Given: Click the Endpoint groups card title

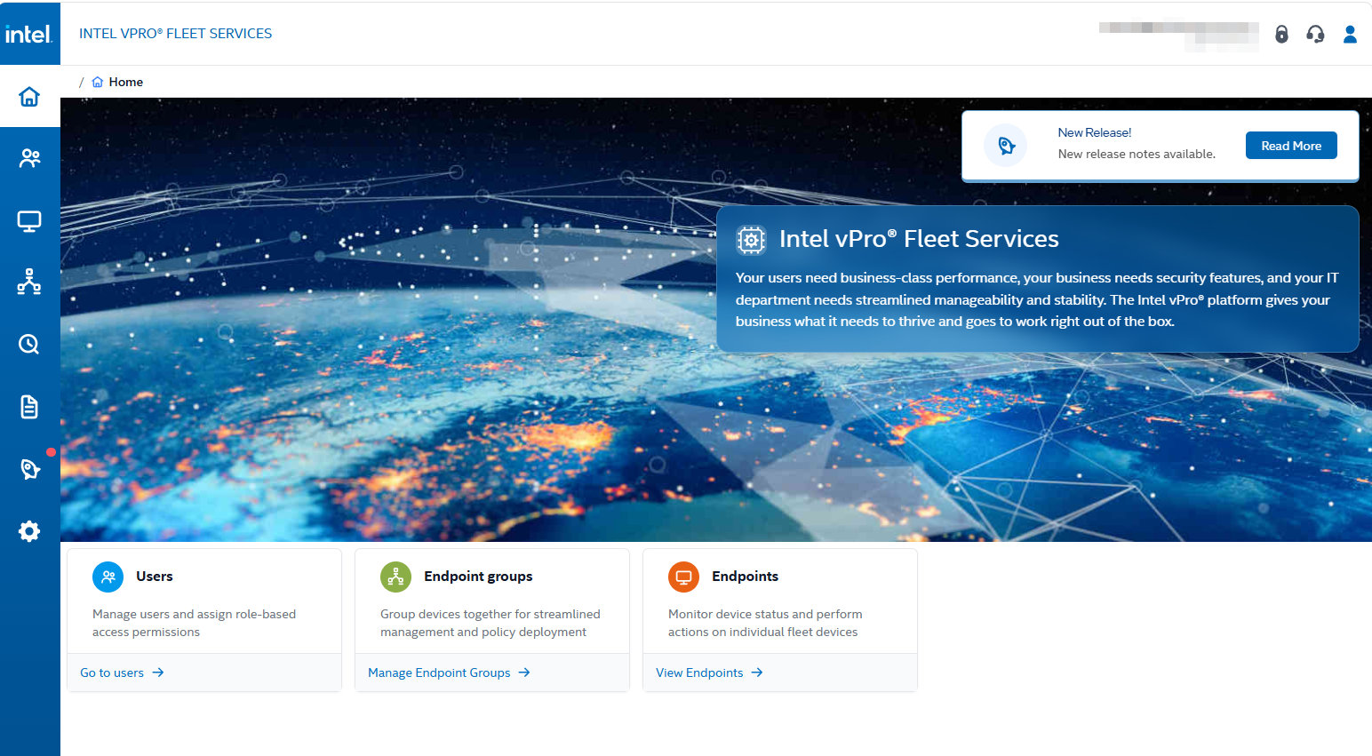Looking at the screenshot, I should click(478, 577).
